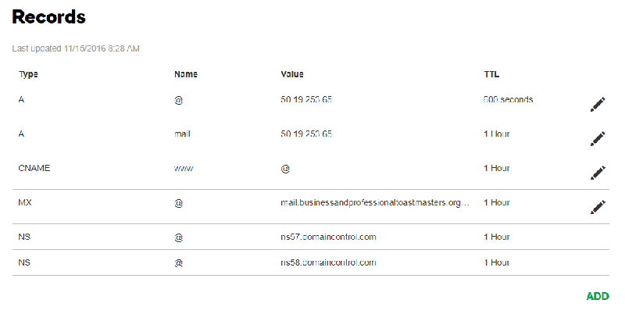Select the 600 seconds TTL value

509,100
